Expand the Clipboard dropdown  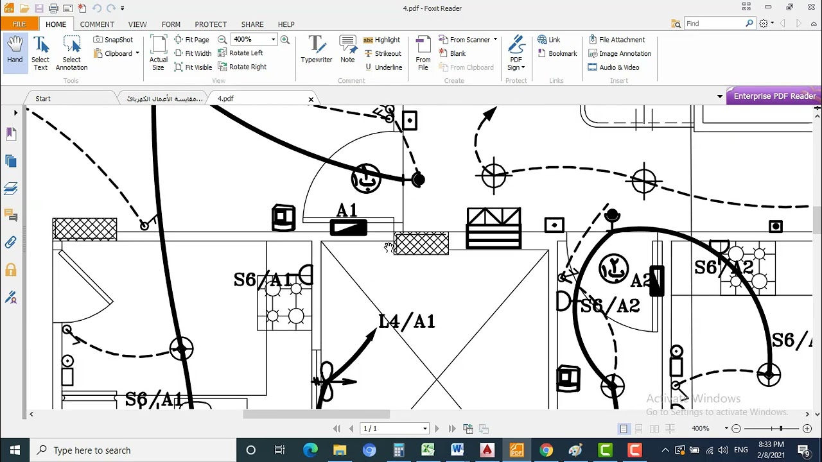137,53
